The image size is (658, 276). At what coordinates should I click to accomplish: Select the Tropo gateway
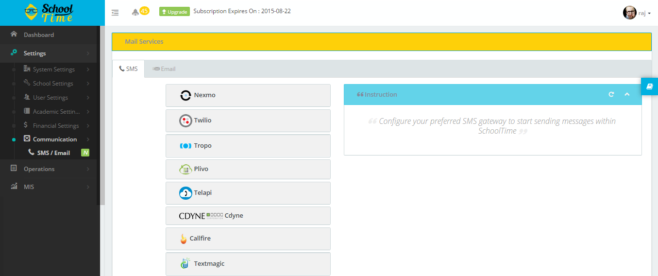pyautogui.click(x=248, y=146)
